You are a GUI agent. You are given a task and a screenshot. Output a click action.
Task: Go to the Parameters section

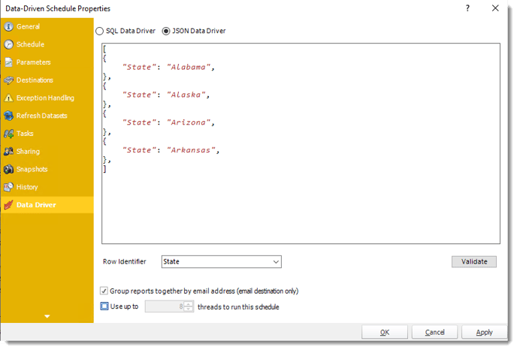[47, 62]
